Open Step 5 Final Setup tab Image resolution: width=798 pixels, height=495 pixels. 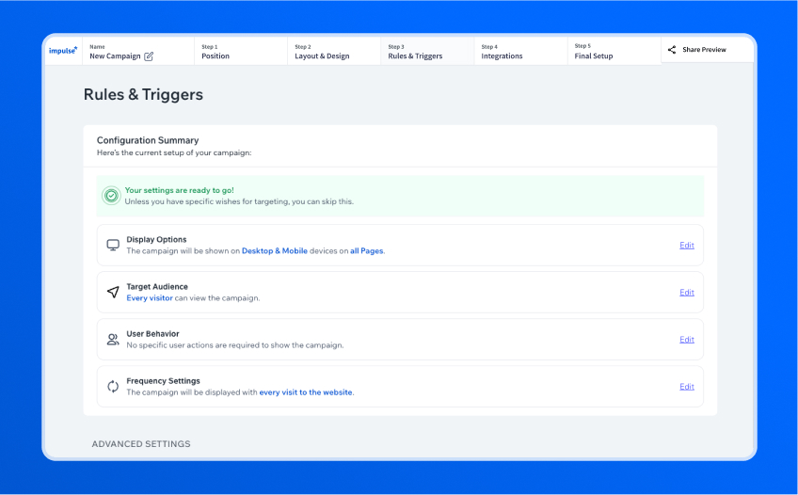click(x=614, y=51)
